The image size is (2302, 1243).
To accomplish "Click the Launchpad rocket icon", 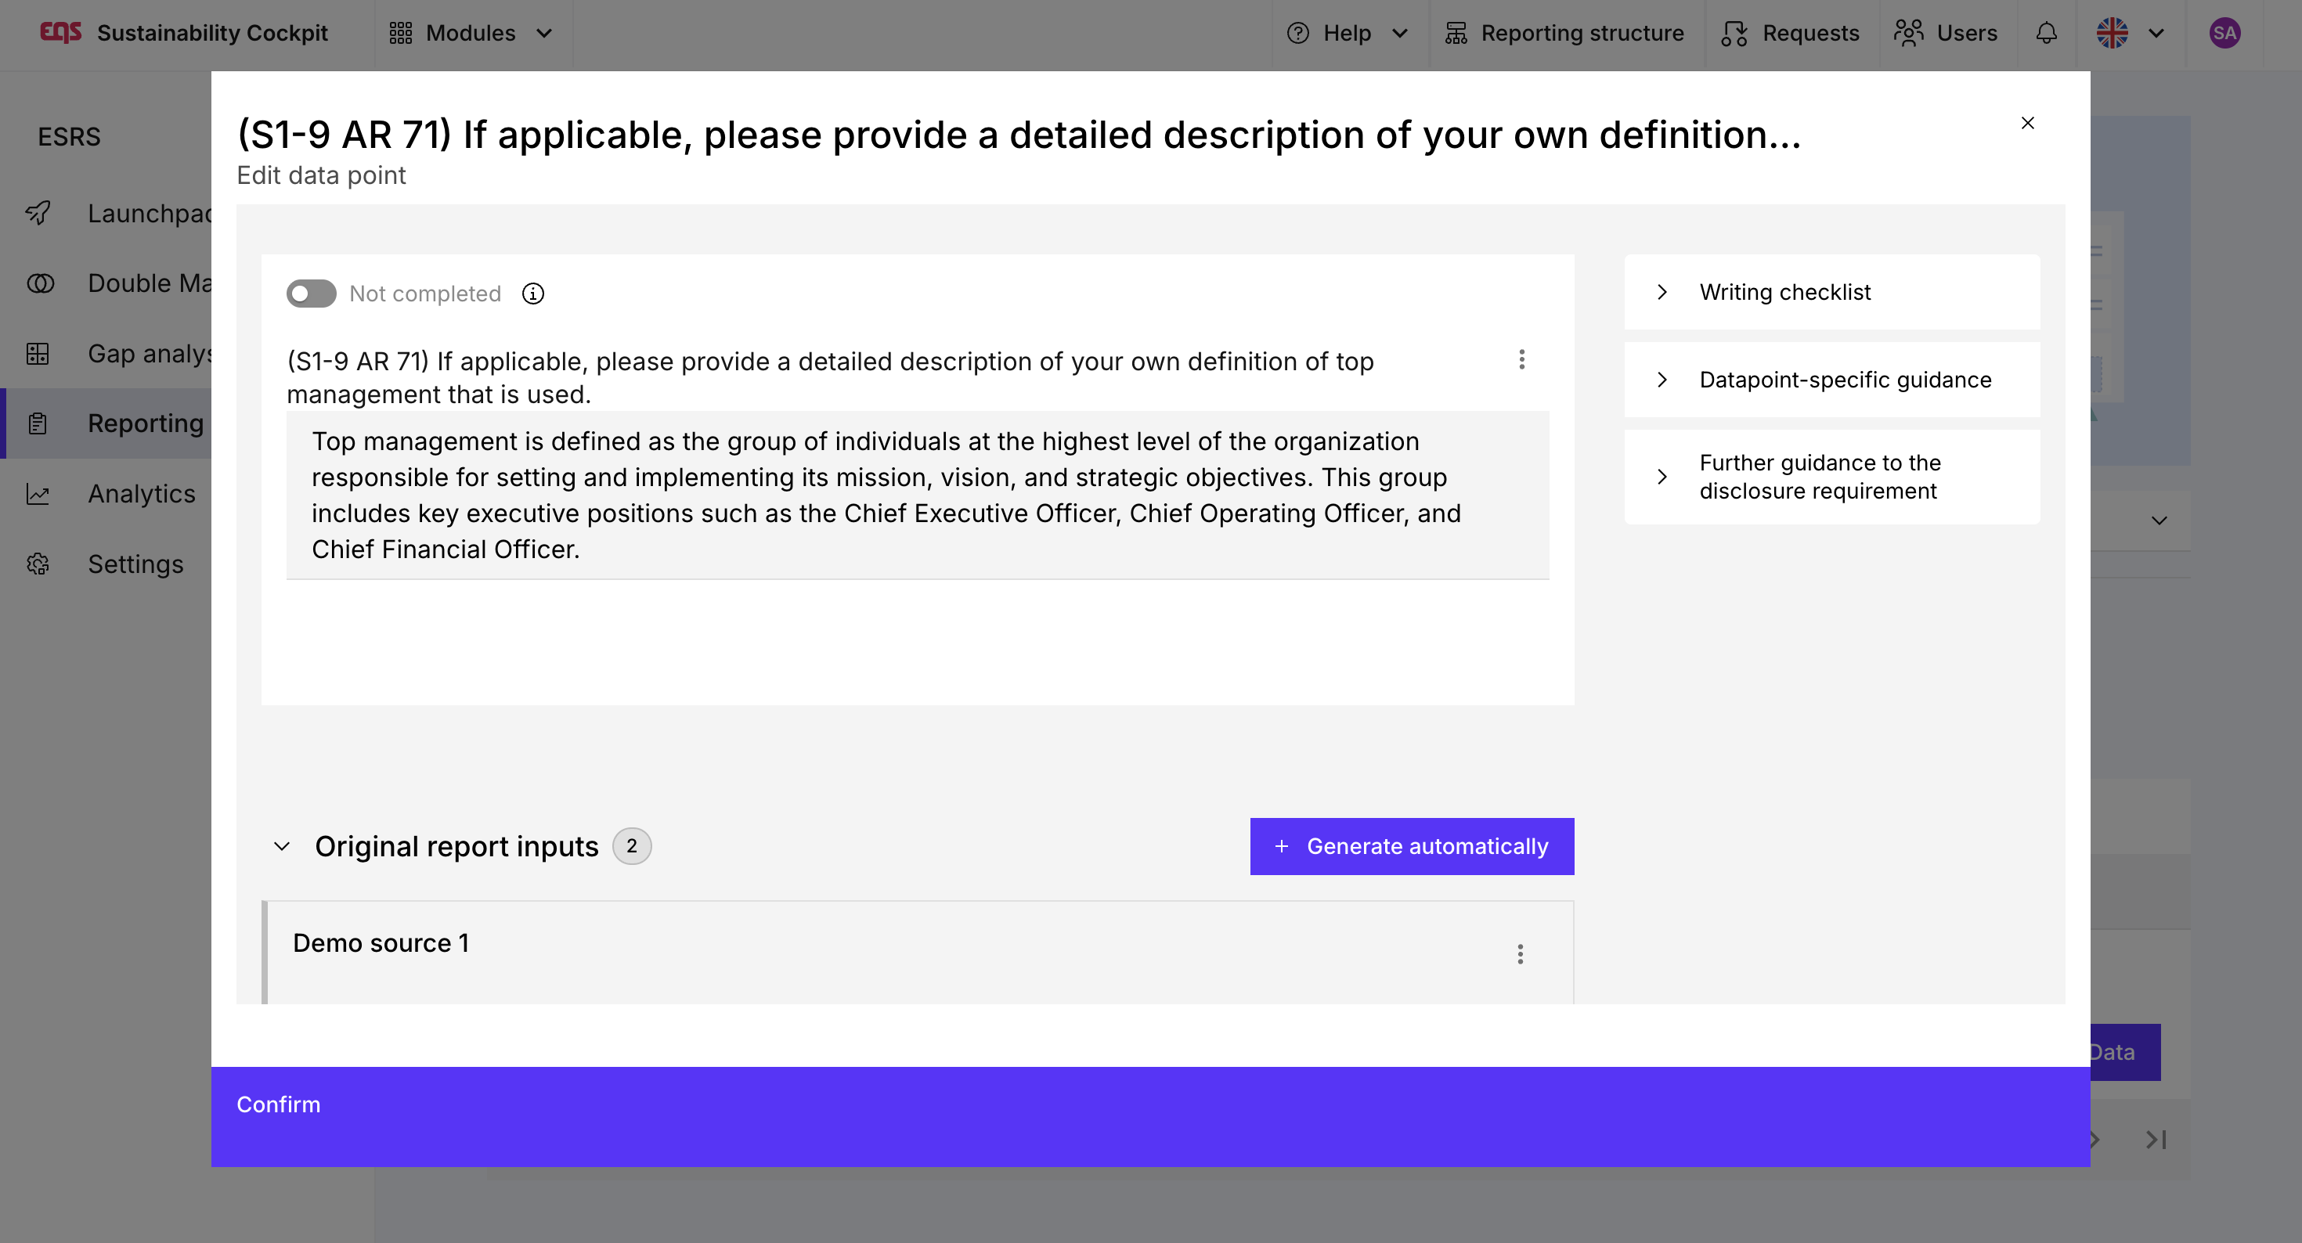I will 38,213.
